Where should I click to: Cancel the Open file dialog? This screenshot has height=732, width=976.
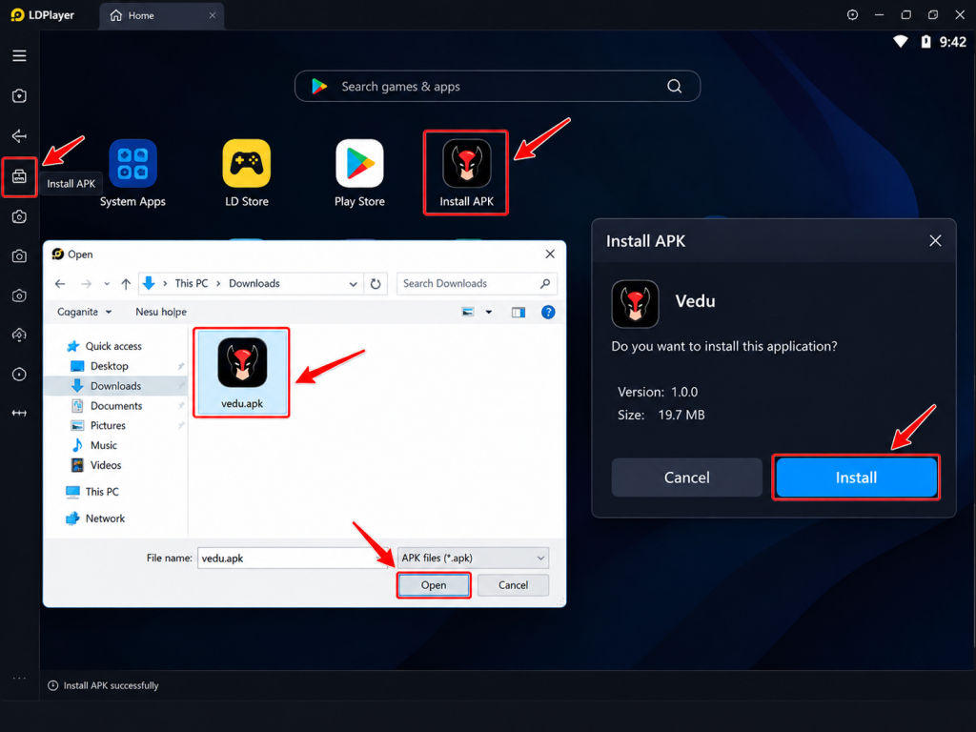[513, 585]
